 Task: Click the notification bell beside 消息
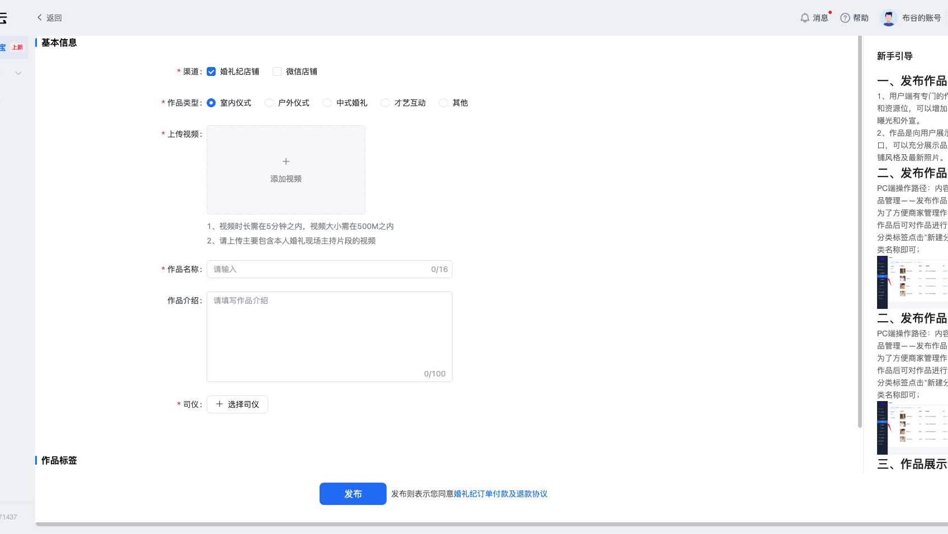point(804,17)
